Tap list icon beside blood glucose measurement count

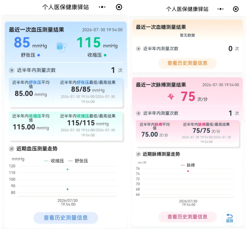coord(138,49)
